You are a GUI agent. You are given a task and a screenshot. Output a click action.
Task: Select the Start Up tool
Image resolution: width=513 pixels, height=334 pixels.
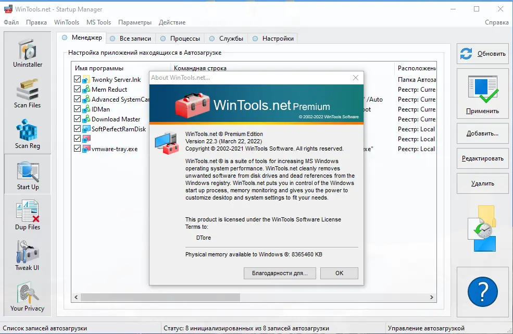pos(28,175)
